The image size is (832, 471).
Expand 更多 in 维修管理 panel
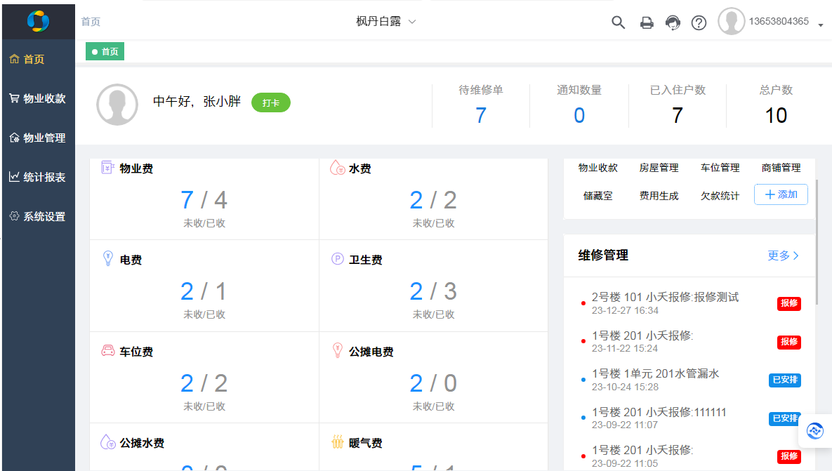coord(783,256)
